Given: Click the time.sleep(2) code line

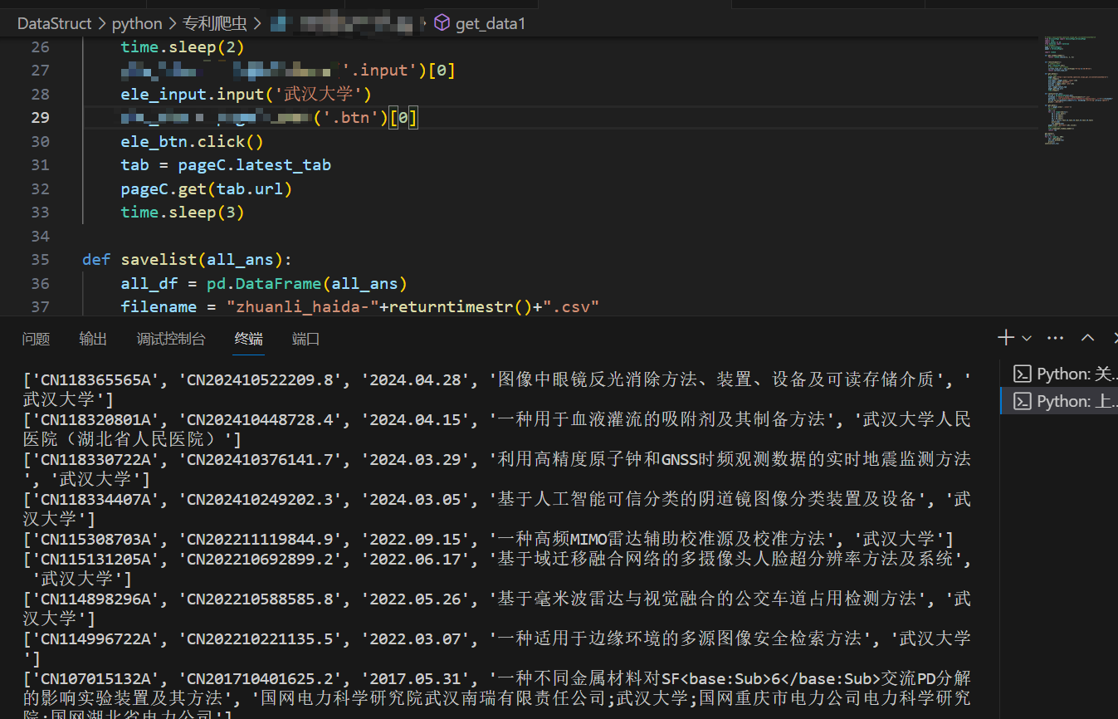Looking at the screenshot, I should [183, 46].
